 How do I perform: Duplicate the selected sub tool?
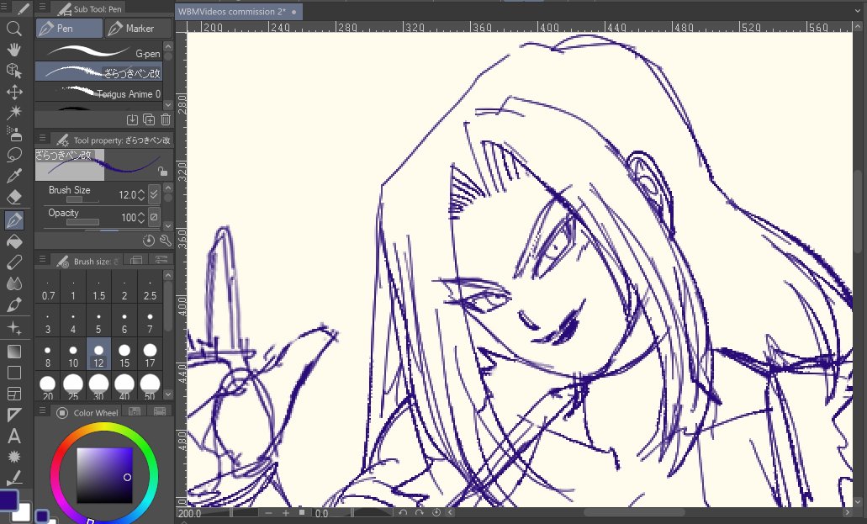(x=149, y=119)
